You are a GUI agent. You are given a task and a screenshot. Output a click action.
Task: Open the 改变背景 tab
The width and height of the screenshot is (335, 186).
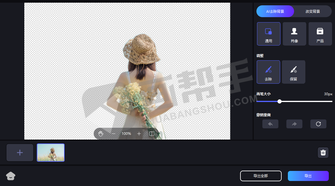tap(313, 11)
